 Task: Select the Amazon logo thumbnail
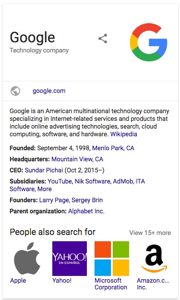154,258
